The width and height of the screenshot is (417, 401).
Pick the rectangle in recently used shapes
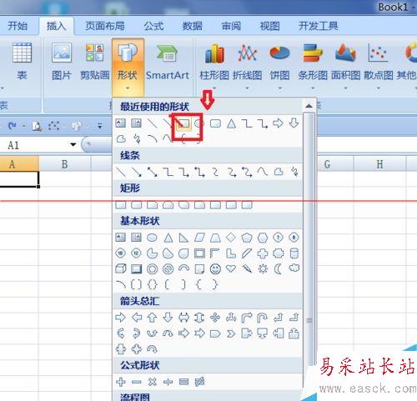[x=183, y=123]
